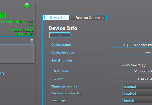Click the Arcteq Relays text

point(22,30)
